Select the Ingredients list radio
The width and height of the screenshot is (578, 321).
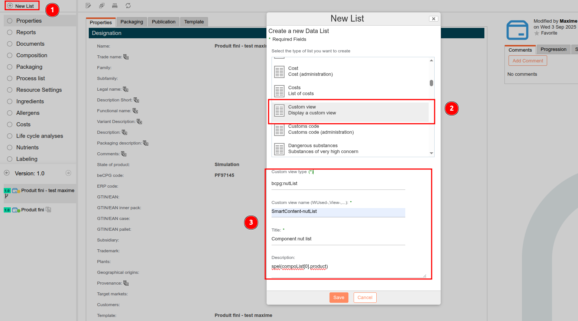pyautogui.click(x=10, y=101)
